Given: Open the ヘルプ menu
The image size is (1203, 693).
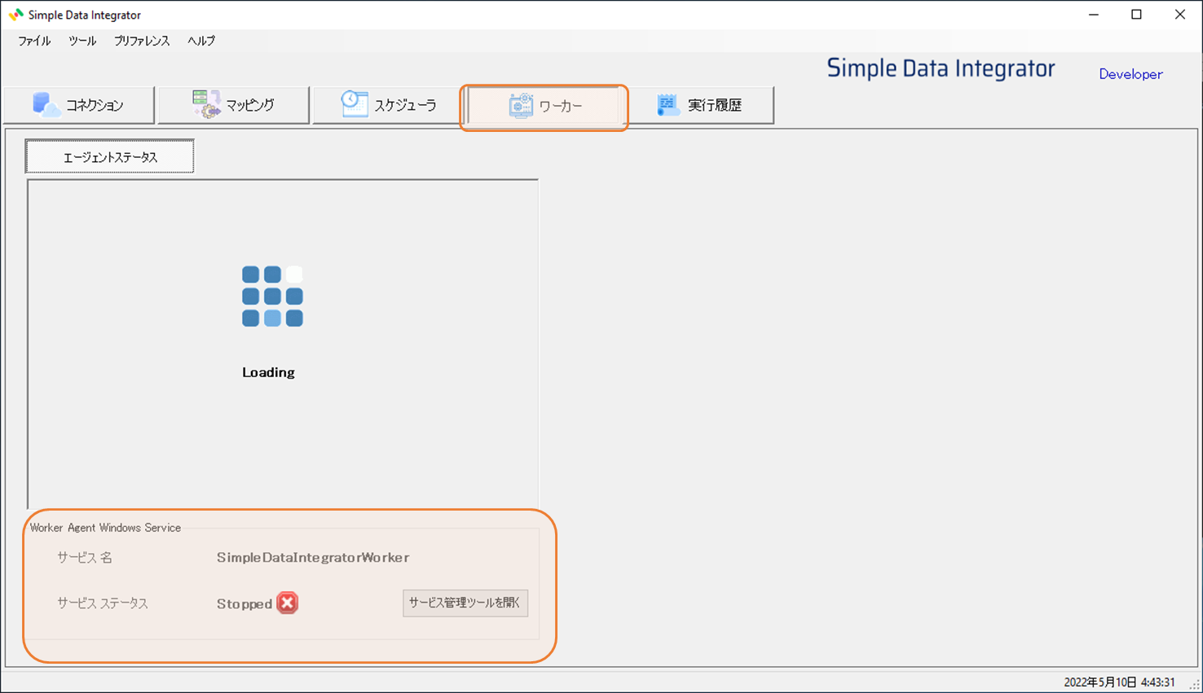Looking at the screenshot, I should [x=201, y=41].
